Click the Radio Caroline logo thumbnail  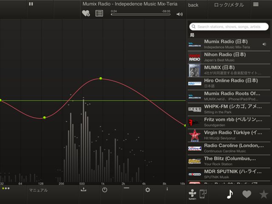[x=195, y=148]
